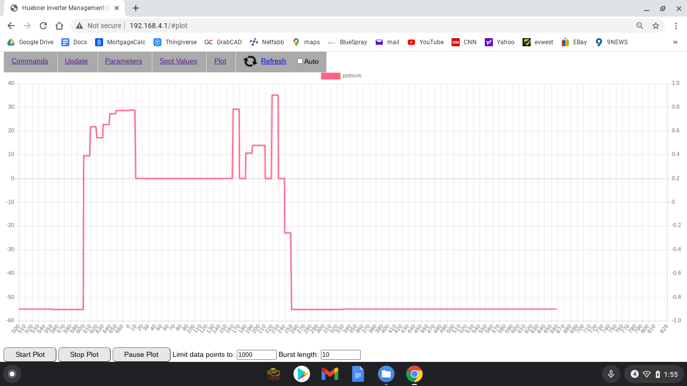Toggle potnom series via legend swatch
Viewport: 687px width, 386px height.
330,76
